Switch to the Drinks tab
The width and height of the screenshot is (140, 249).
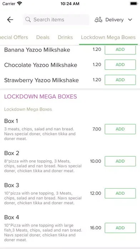65,37
